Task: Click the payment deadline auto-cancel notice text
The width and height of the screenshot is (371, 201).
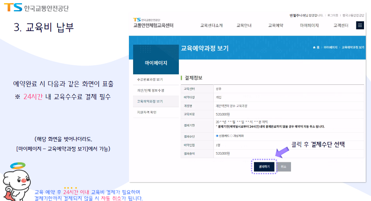Action: pos(270,127)
